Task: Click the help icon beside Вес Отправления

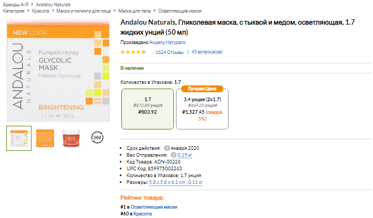Action: (173, 155)
